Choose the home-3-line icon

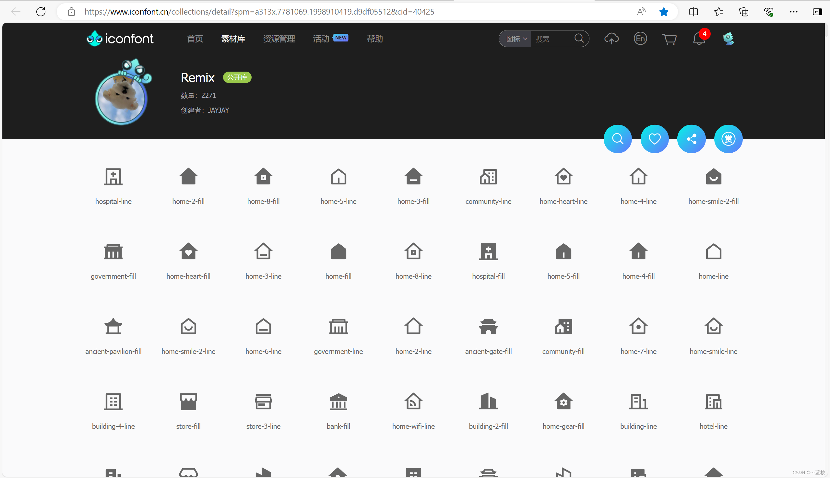point(263,251)
